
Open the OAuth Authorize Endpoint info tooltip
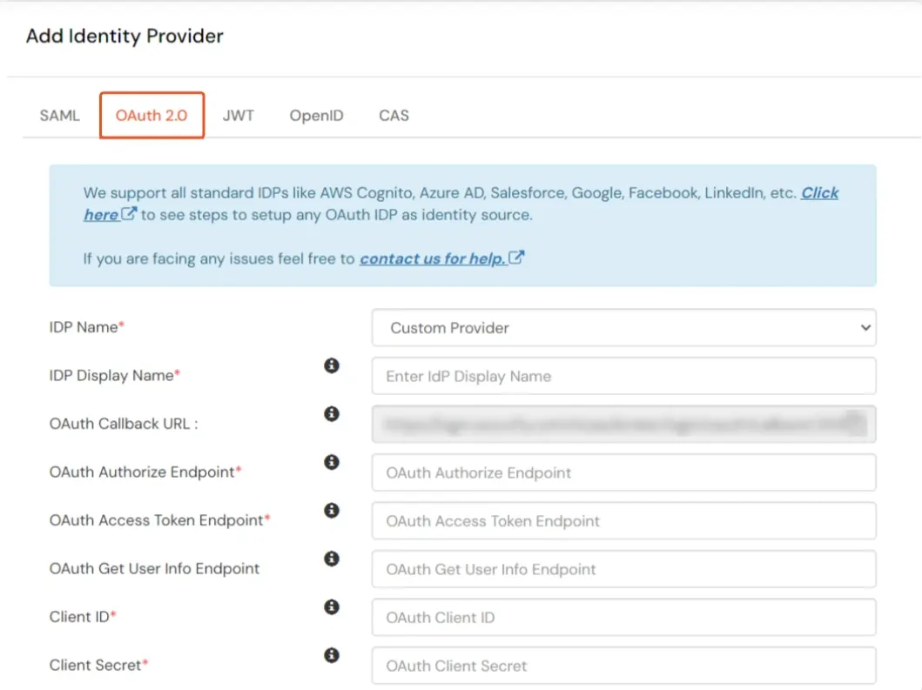331,462
